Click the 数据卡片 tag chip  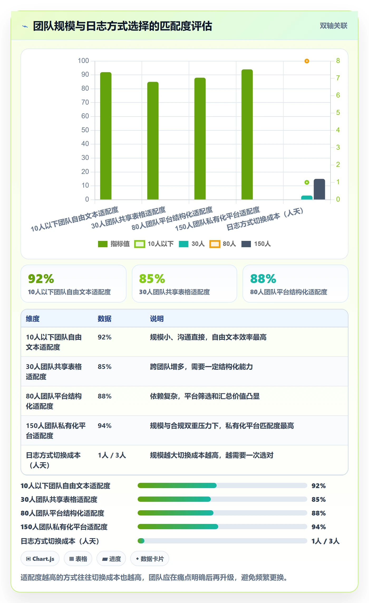(150, 559)
